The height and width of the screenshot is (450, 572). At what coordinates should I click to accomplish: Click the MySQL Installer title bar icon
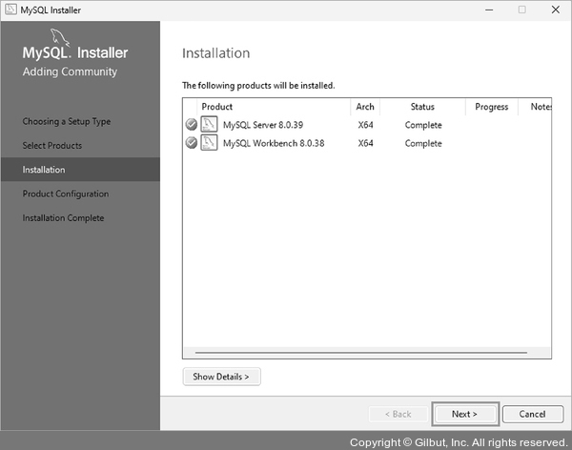pos(10,10)
